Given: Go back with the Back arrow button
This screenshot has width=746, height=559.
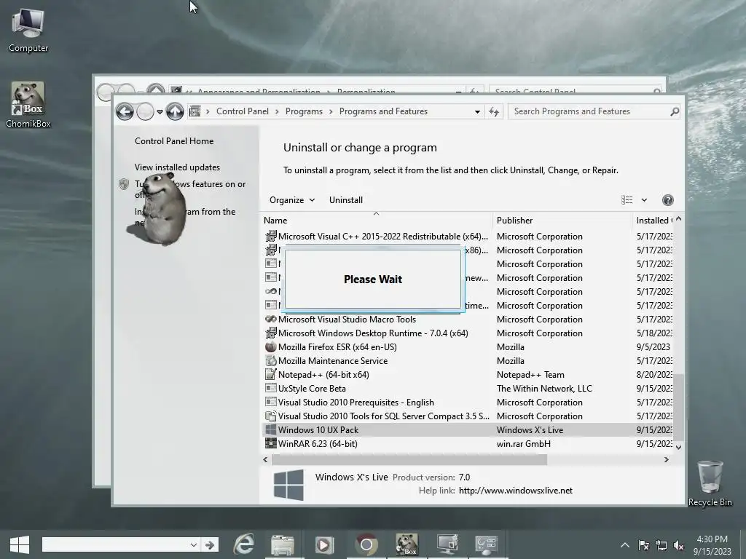Looking at the screenshot, I should (x=125, y=111).
